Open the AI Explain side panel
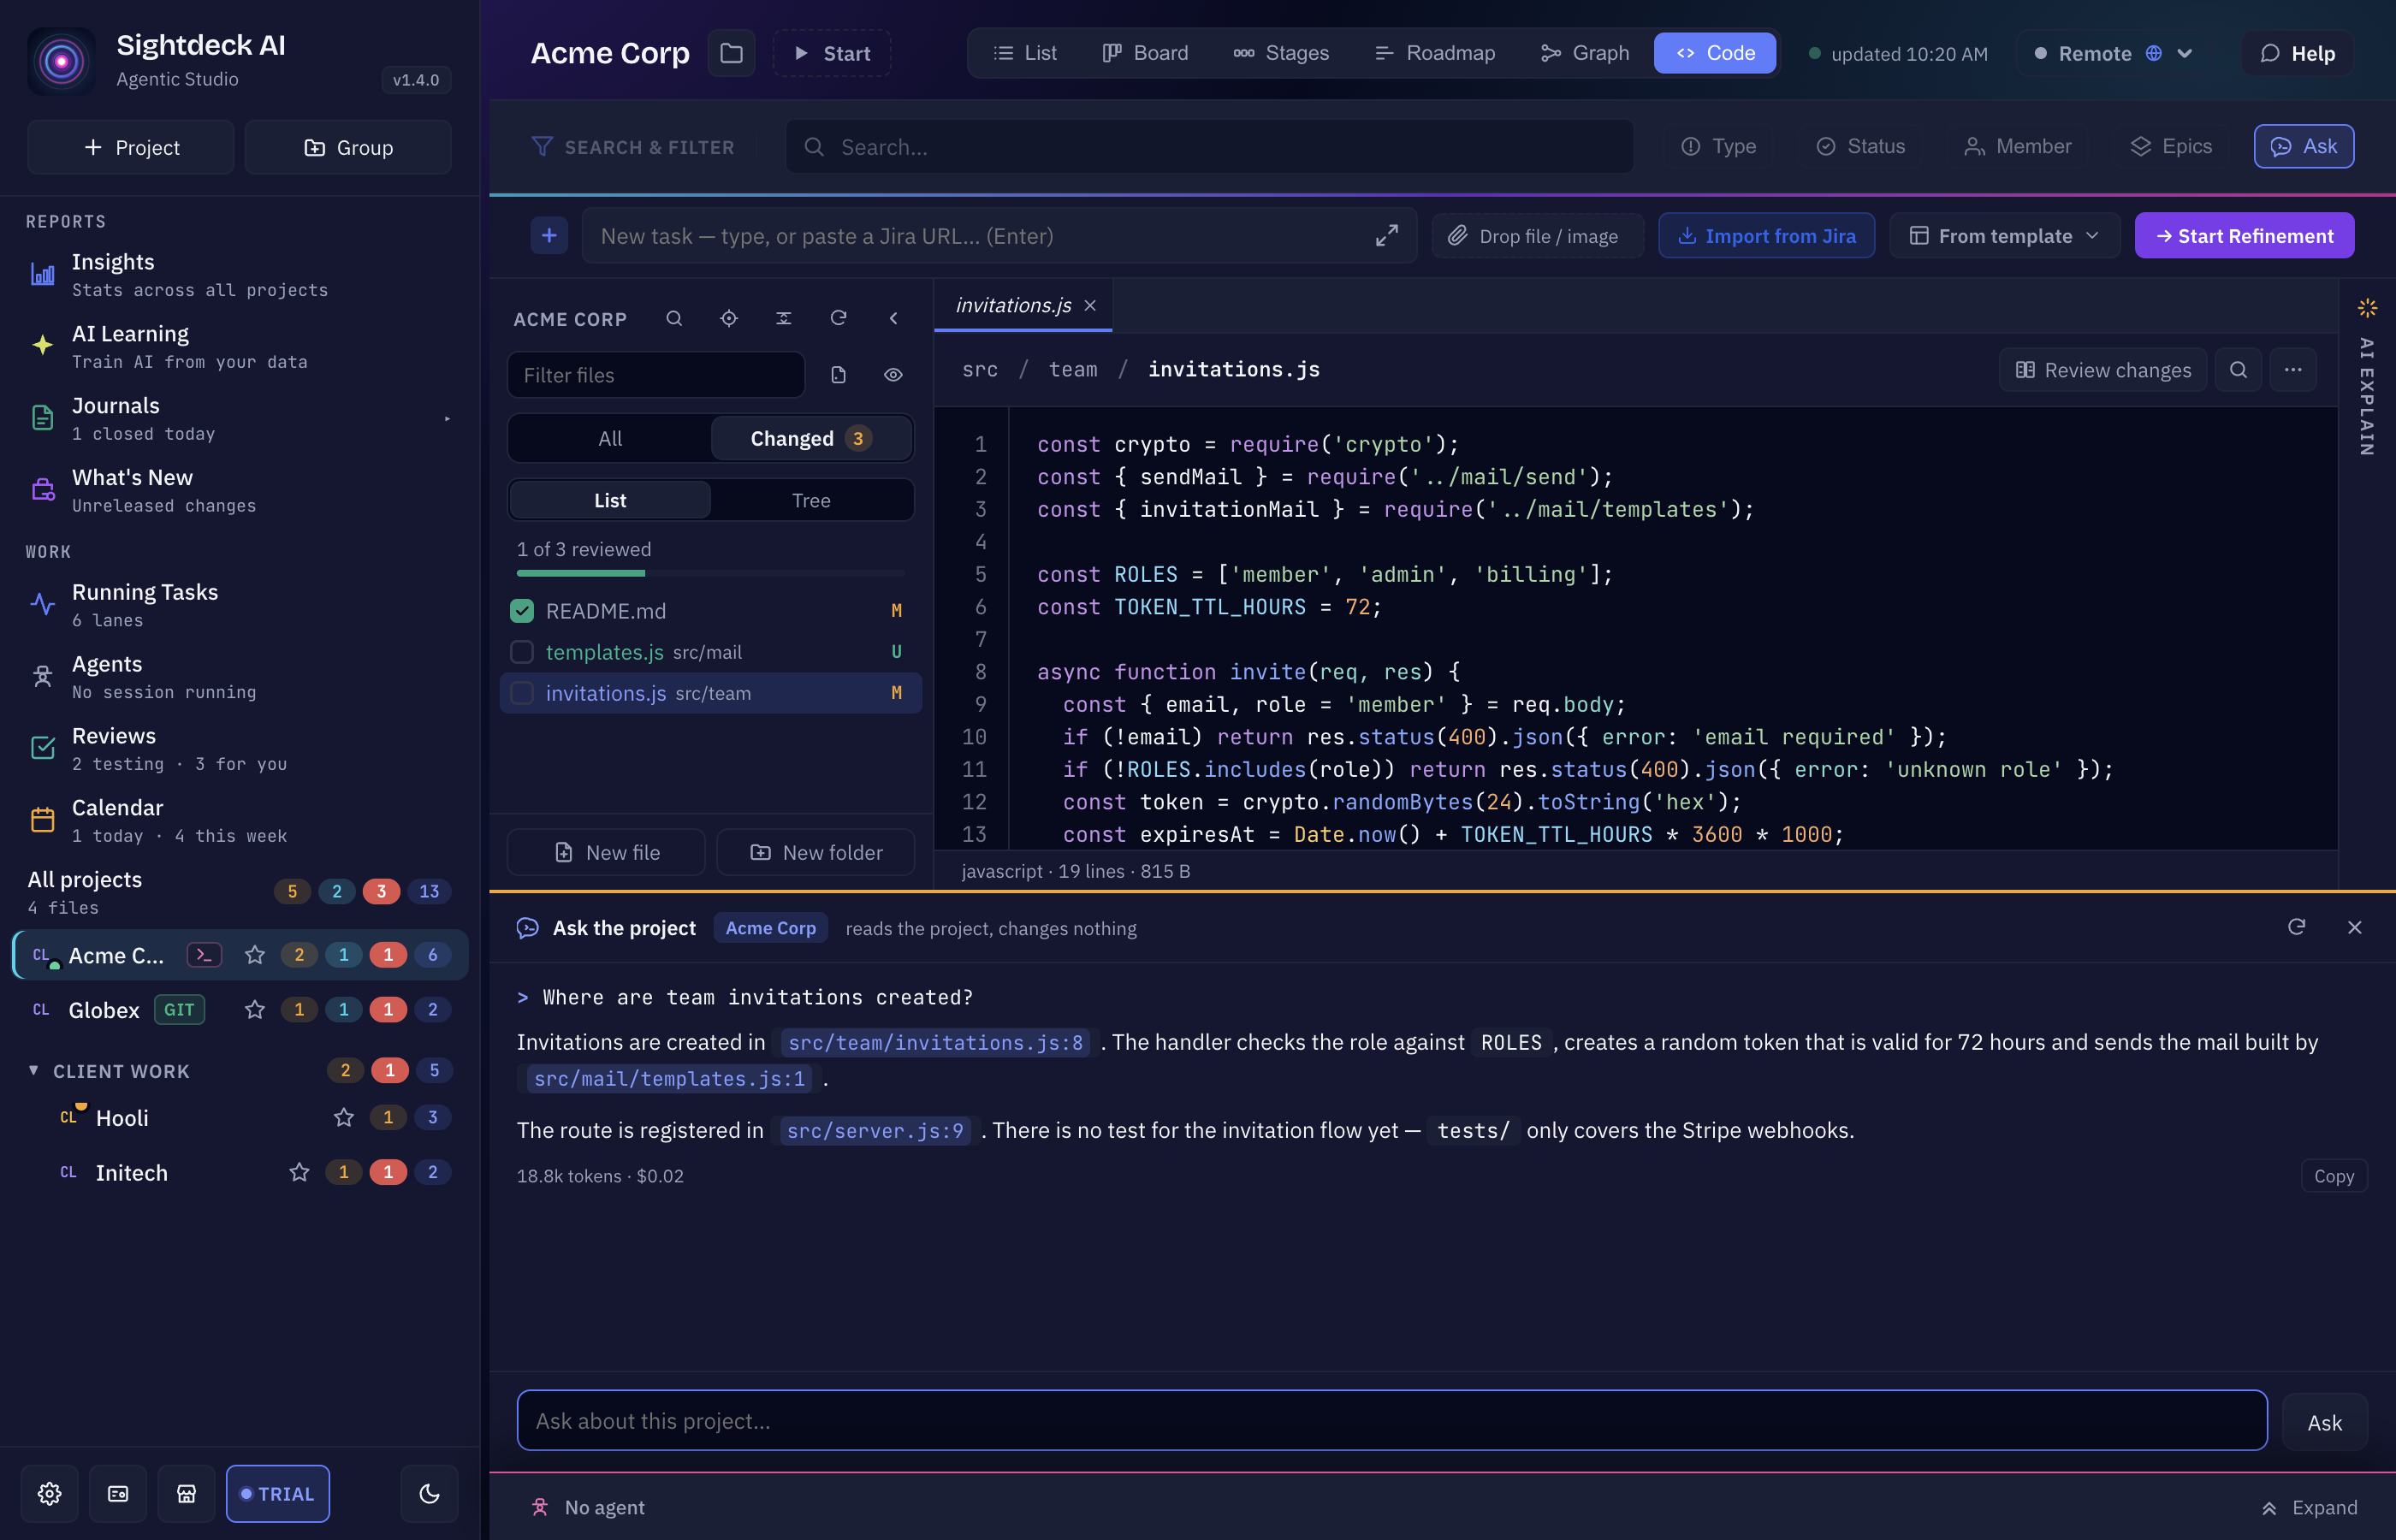 point(2367,378)
